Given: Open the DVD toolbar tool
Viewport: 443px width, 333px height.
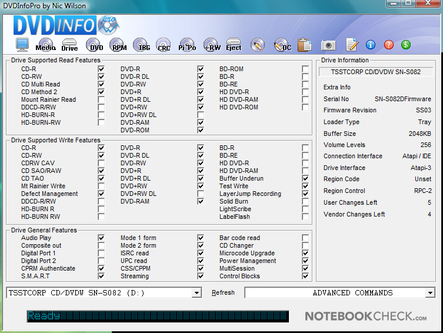Looking at the screenshot, I should coord(95,45).
